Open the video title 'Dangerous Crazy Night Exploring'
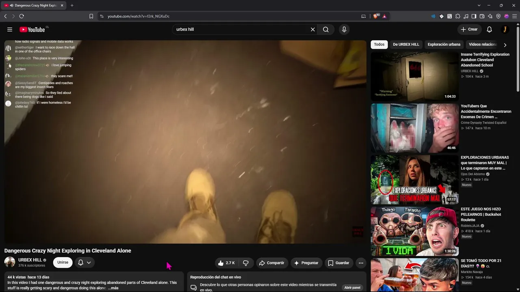 (67, 251)
